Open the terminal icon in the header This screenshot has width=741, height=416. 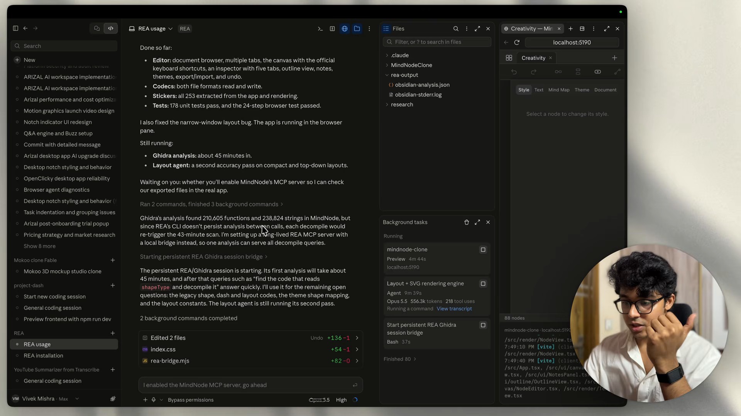point(320,29)
